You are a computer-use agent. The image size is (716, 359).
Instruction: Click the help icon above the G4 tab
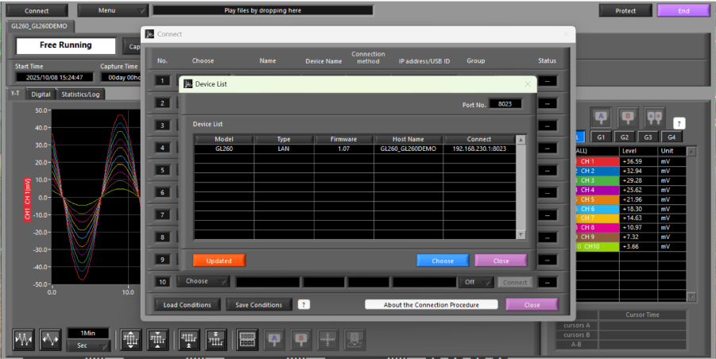[x=679, y=123]
